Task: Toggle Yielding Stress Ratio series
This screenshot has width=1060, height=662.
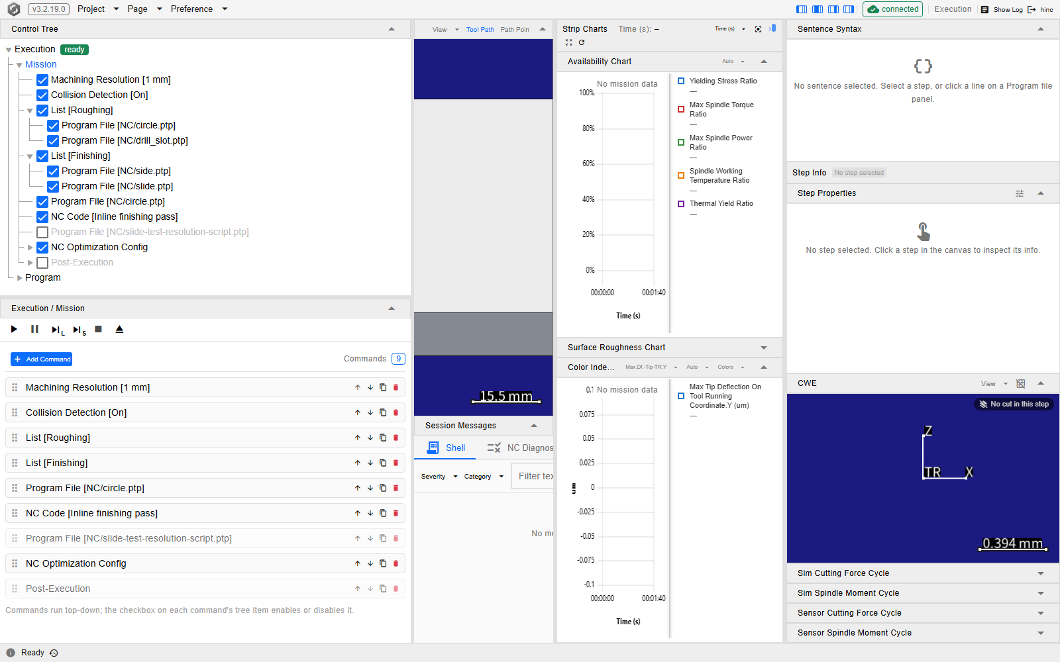Action: (x=681, y=81)
